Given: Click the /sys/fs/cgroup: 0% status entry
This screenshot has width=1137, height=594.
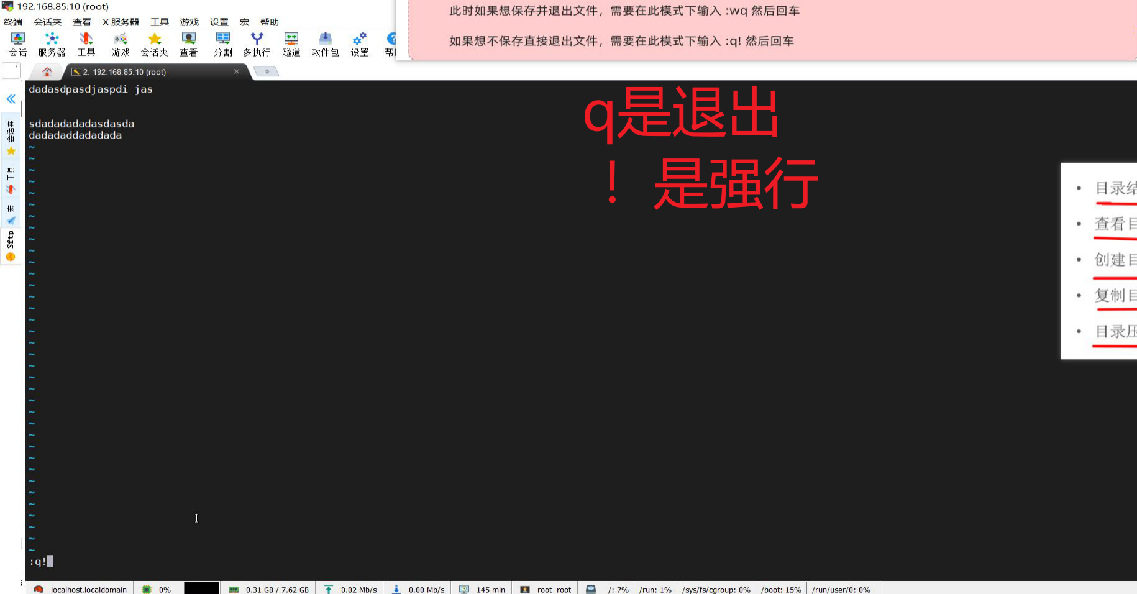Looking at the screenshot, I should pos(716,590).
